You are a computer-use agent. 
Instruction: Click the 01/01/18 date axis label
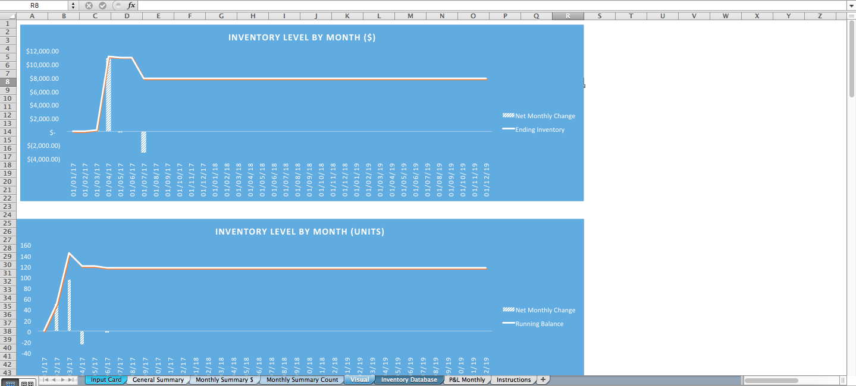pyautogui.click(x=215, y=180)
